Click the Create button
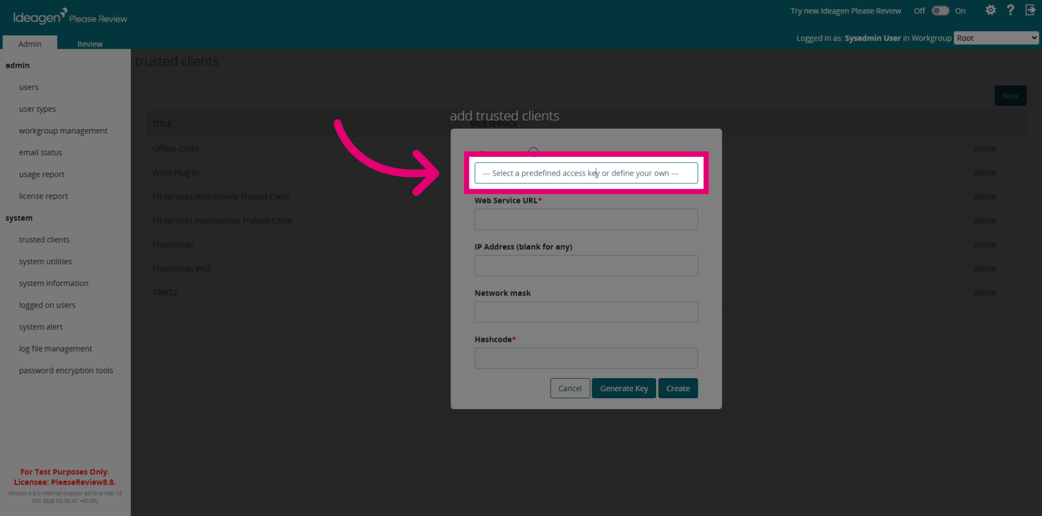1042x516 pixels. click(x=678, y=388)
